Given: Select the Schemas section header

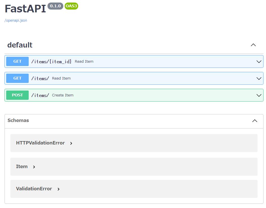Looking at the screenshot, I should [x=18, y=120].
